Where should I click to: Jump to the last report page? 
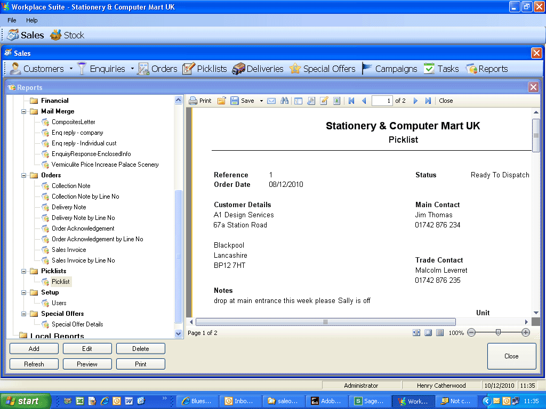428,101
